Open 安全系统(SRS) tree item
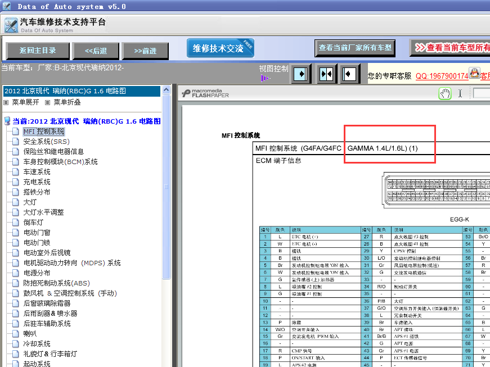Screen dimensions: 490x367 pos(47,142)
